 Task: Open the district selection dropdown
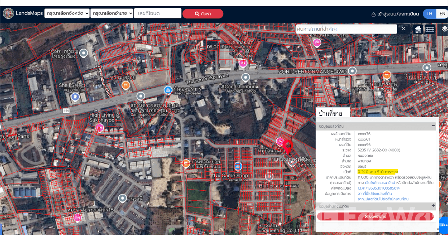point(111,13)
